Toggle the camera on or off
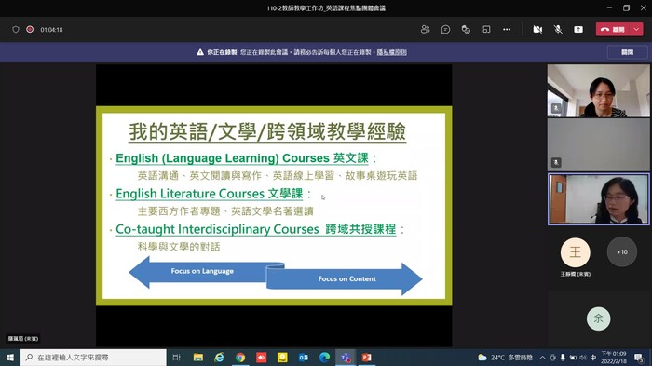 537,30
